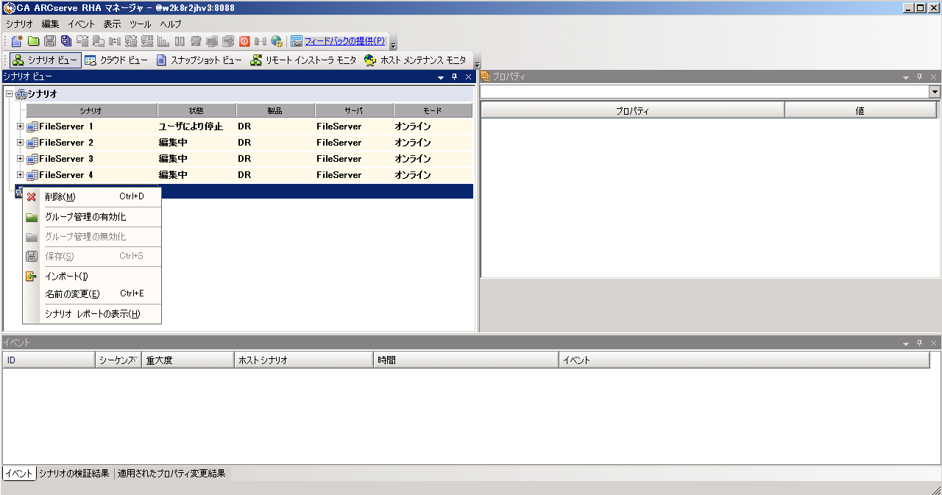Switch to イベント bottom tab
The image size is (942, 495).
[18, 474]
